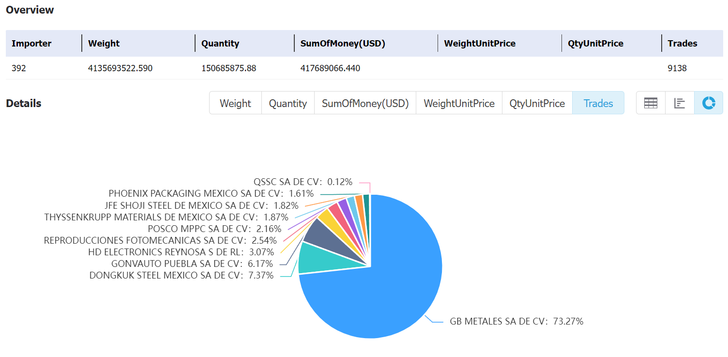728x357 pixels.
Task: Switch to bar chart view icon
Action: point(680,103)
